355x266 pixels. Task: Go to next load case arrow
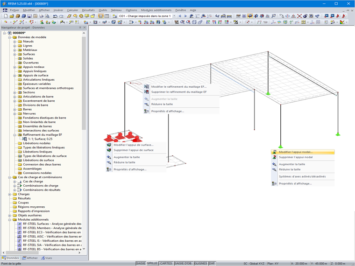185,16
